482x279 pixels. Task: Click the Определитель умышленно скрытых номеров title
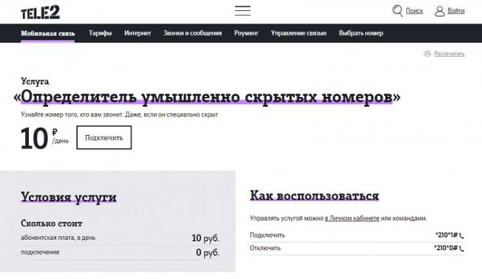coord(206,97)
